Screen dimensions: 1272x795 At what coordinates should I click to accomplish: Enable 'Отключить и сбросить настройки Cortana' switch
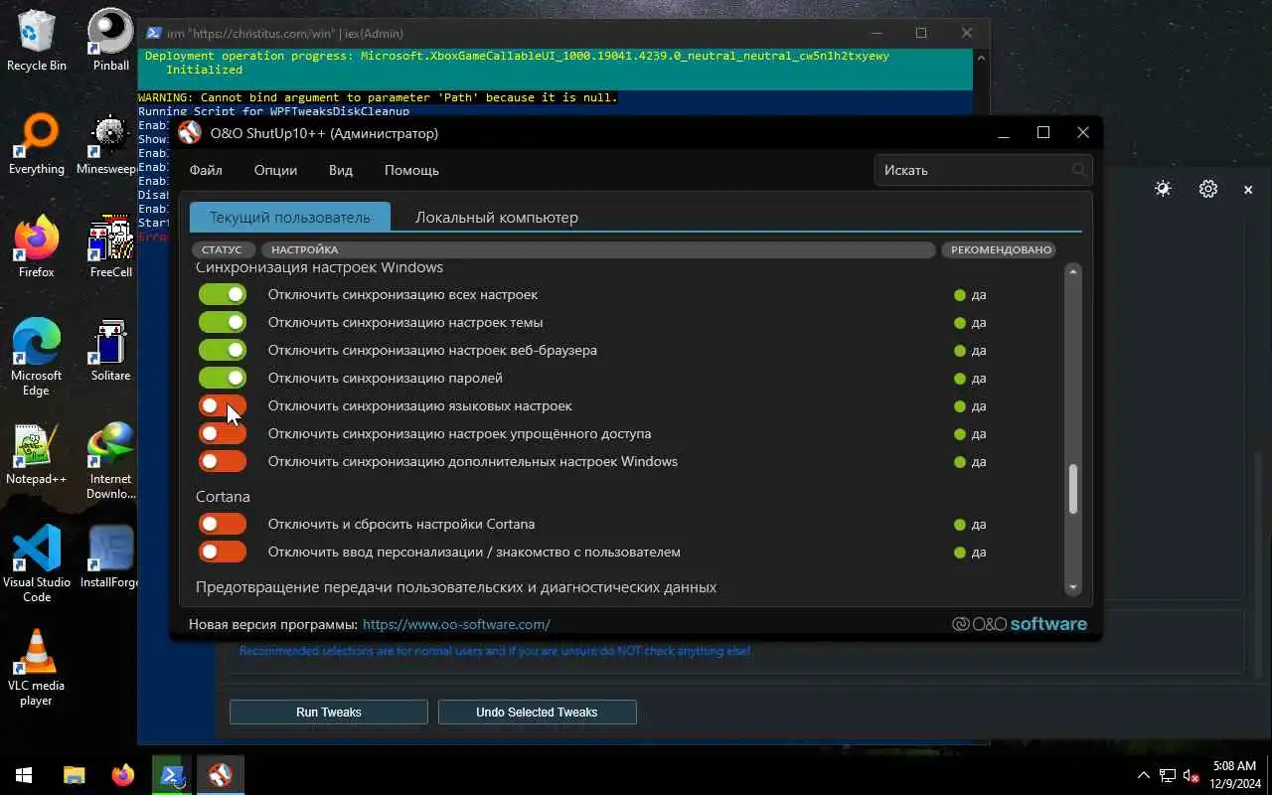[223, 524]
